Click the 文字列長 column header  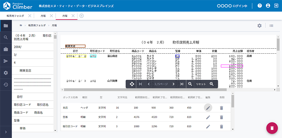point(122,97)
